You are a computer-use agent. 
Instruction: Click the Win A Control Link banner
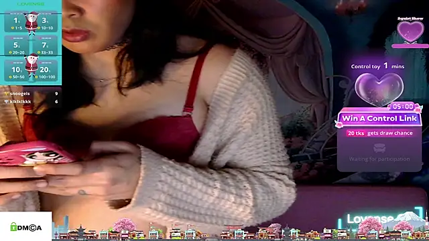click(379, 118)
